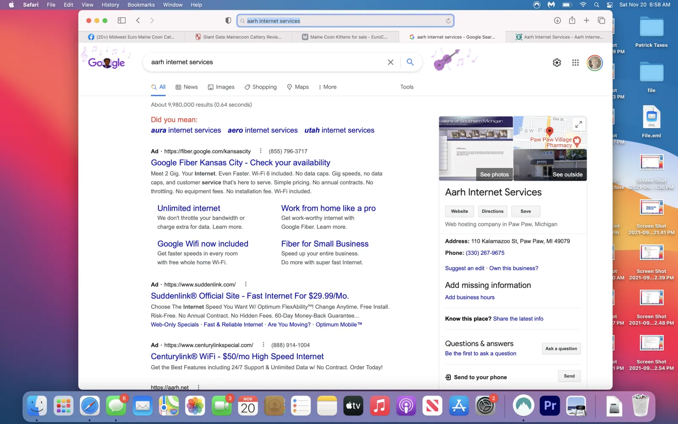Screen dimensions: 678x424
Task: Get Directions to Aarh Internet Services
Action: [492, 211]
